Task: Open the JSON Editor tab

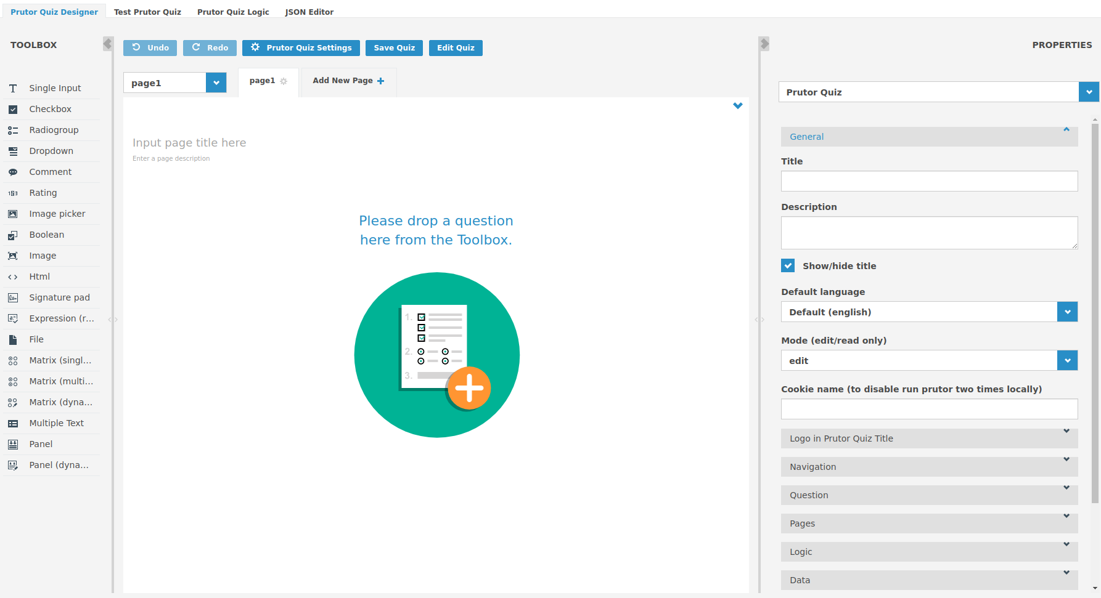Action: pos(309,12)
